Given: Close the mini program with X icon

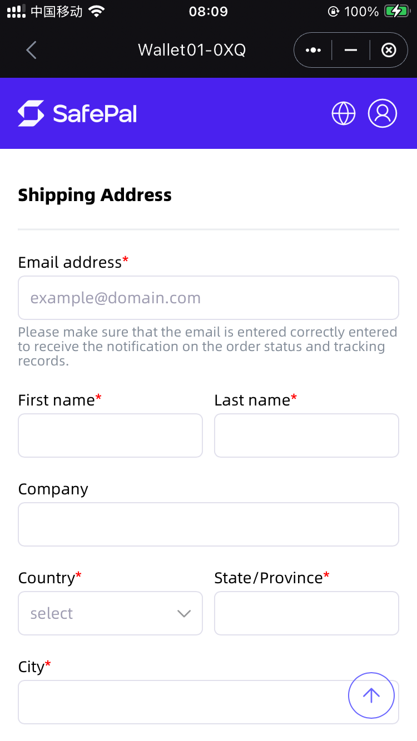Looking at the screenshot, I should [389, 50].
